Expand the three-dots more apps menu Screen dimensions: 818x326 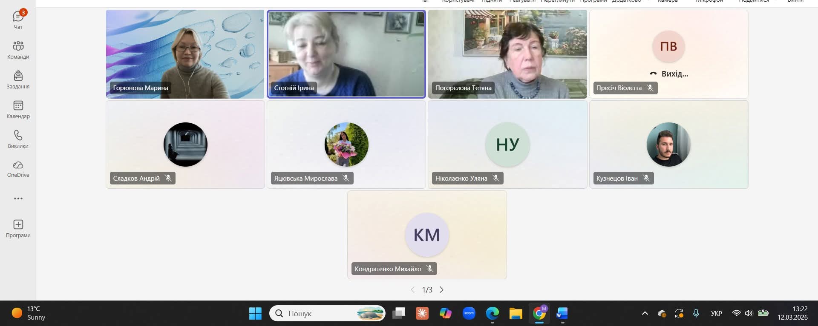(18, 198)
